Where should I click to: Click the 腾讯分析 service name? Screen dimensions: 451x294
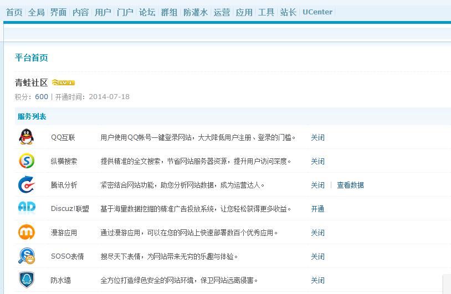point(64,185)
